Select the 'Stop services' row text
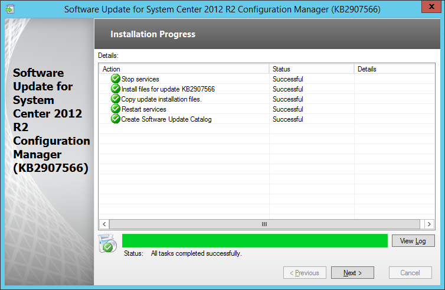This screenshot has height=290, width=445. pos(140,79)
